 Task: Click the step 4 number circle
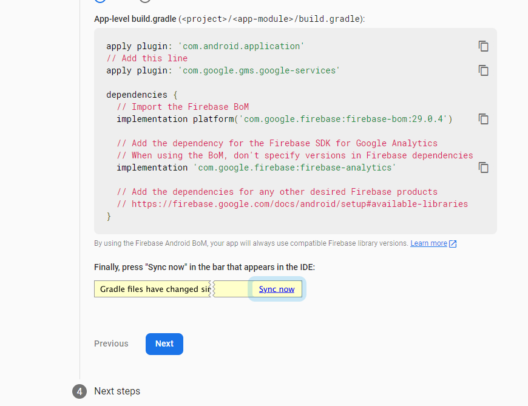click(80, 391)
